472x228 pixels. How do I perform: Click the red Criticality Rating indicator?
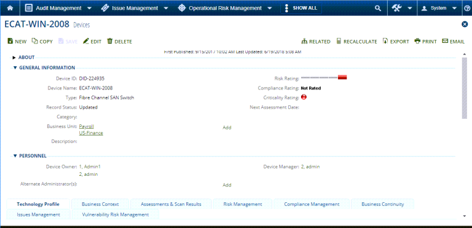(x=304, y=97)
